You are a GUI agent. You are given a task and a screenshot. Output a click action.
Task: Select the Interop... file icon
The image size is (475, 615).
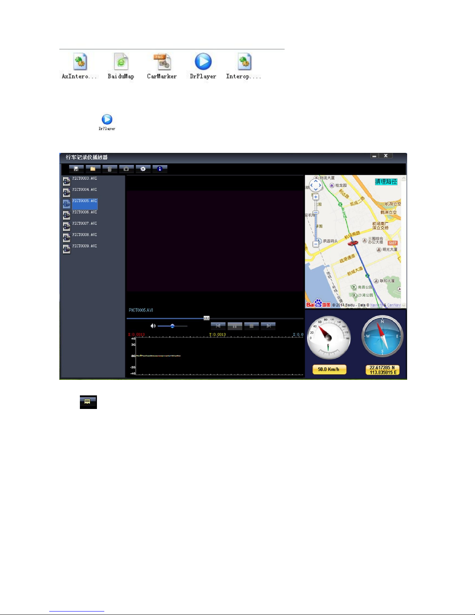244,62
